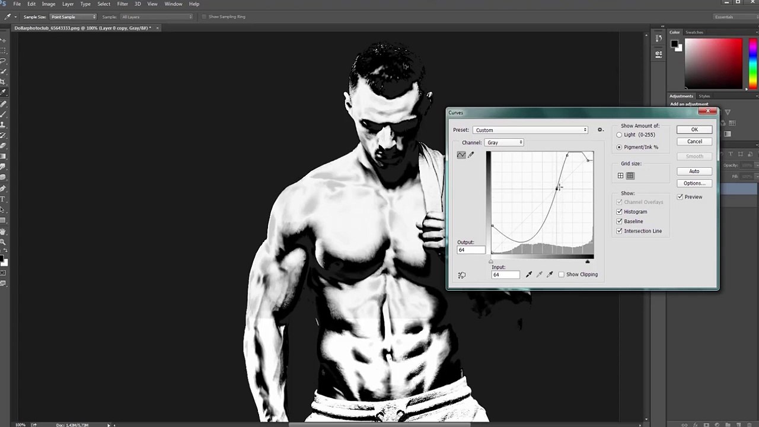Screen dimensions: 759x427
Task: Open the Window menu
Action: coord(173,4)
